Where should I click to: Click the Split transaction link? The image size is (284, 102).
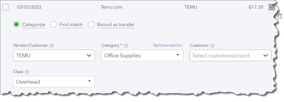(x=167, y=45)
